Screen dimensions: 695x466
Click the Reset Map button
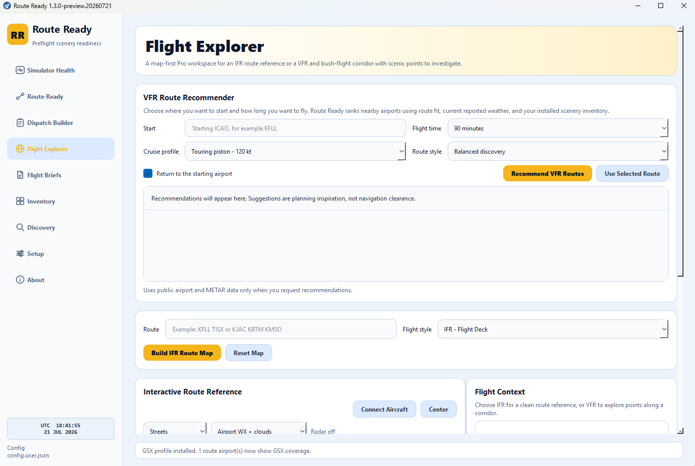(x=248, y=353)
